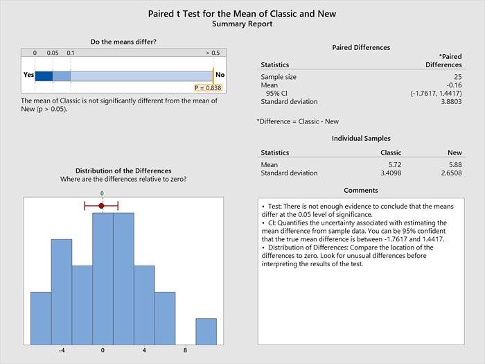
Task: Click the red mean dot on the histogram
Action: coord(102,206)
